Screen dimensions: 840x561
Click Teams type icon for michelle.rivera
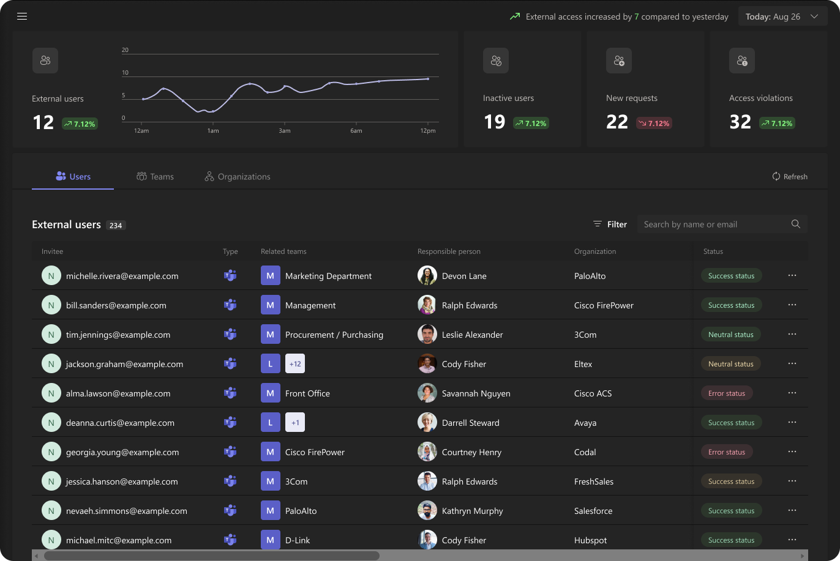(x=230, y=276)
